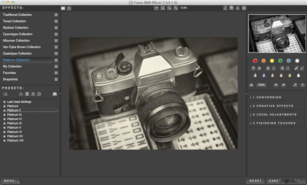Click the import preset icon
307x185 pixels.
[33, 94]
